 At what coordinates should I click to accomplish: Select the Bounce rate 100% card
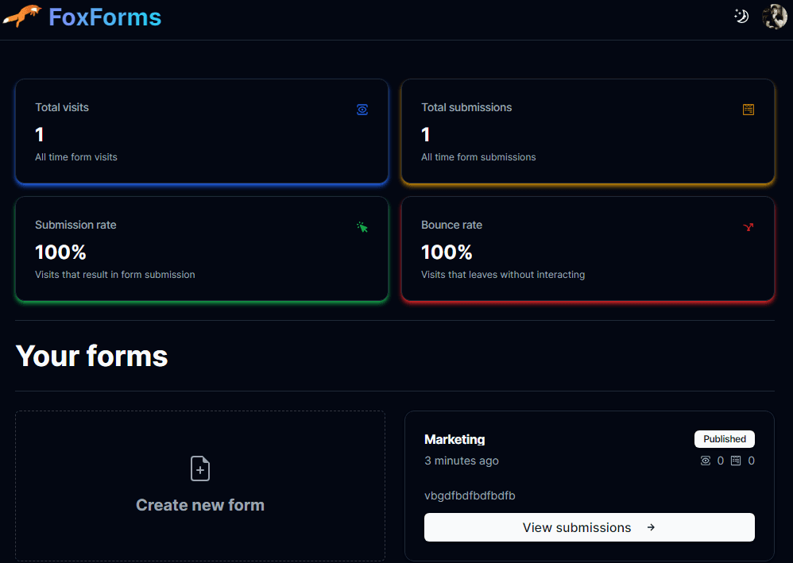point(587,249)
